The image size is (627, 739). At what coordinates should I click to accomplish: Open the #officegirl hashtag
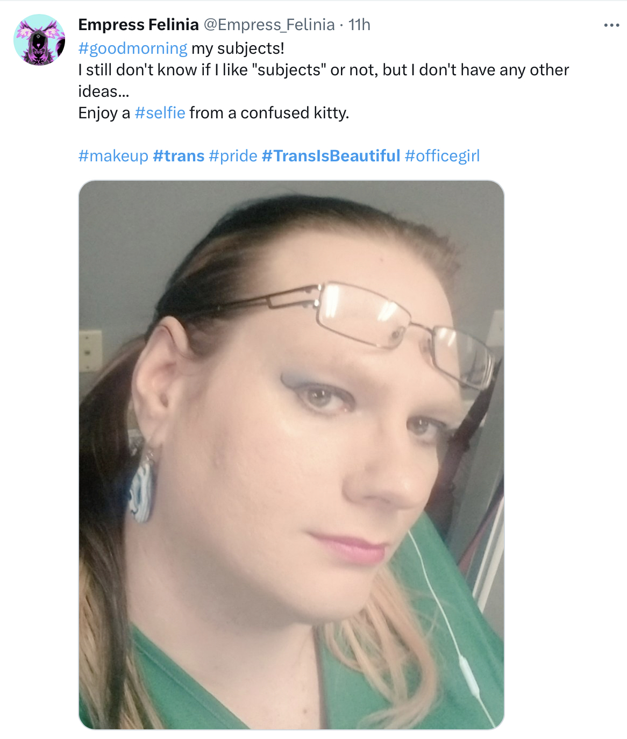point(442,156)
